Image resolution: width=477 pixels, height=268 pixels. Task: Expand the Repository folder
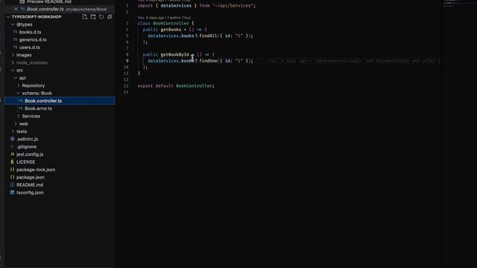pos(18,86)
